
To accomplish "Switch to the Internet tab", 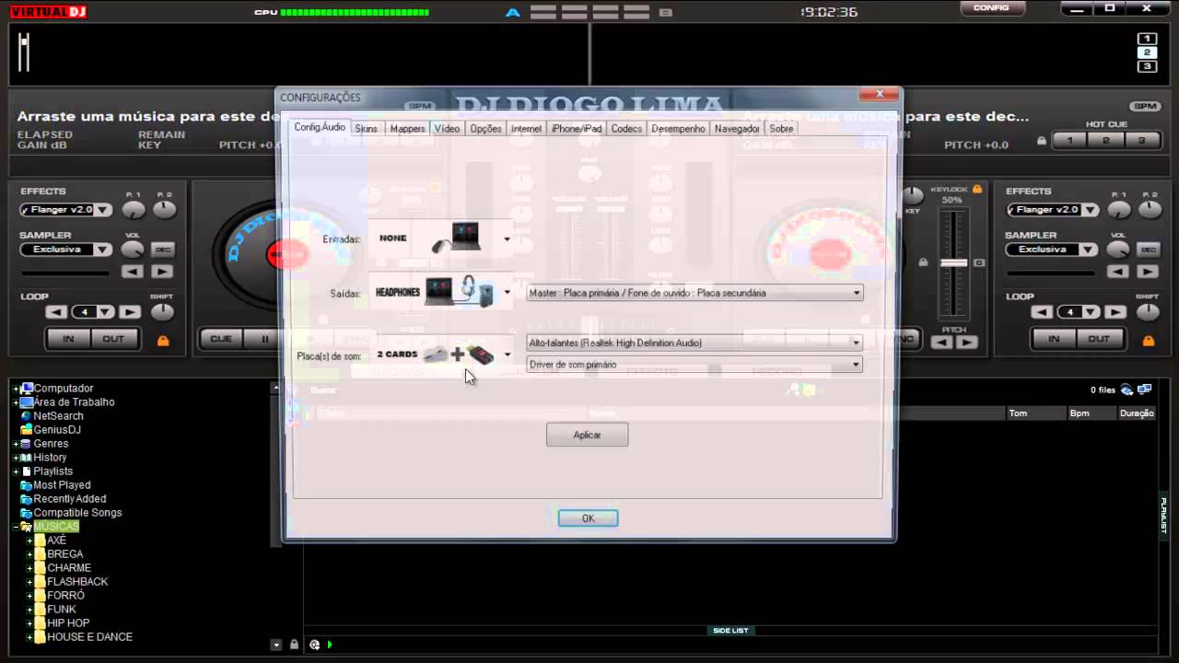I will point(526,129).
